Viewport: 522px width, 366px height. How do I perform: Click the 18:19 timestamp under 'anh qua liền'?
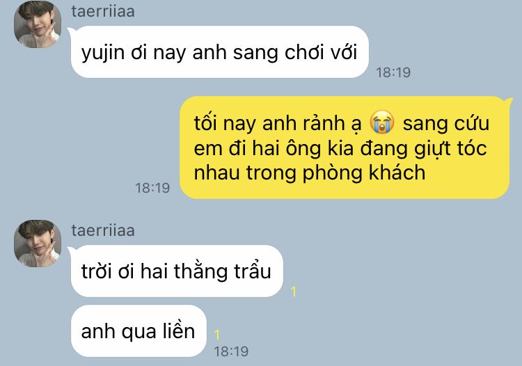(x=231, y=351)
